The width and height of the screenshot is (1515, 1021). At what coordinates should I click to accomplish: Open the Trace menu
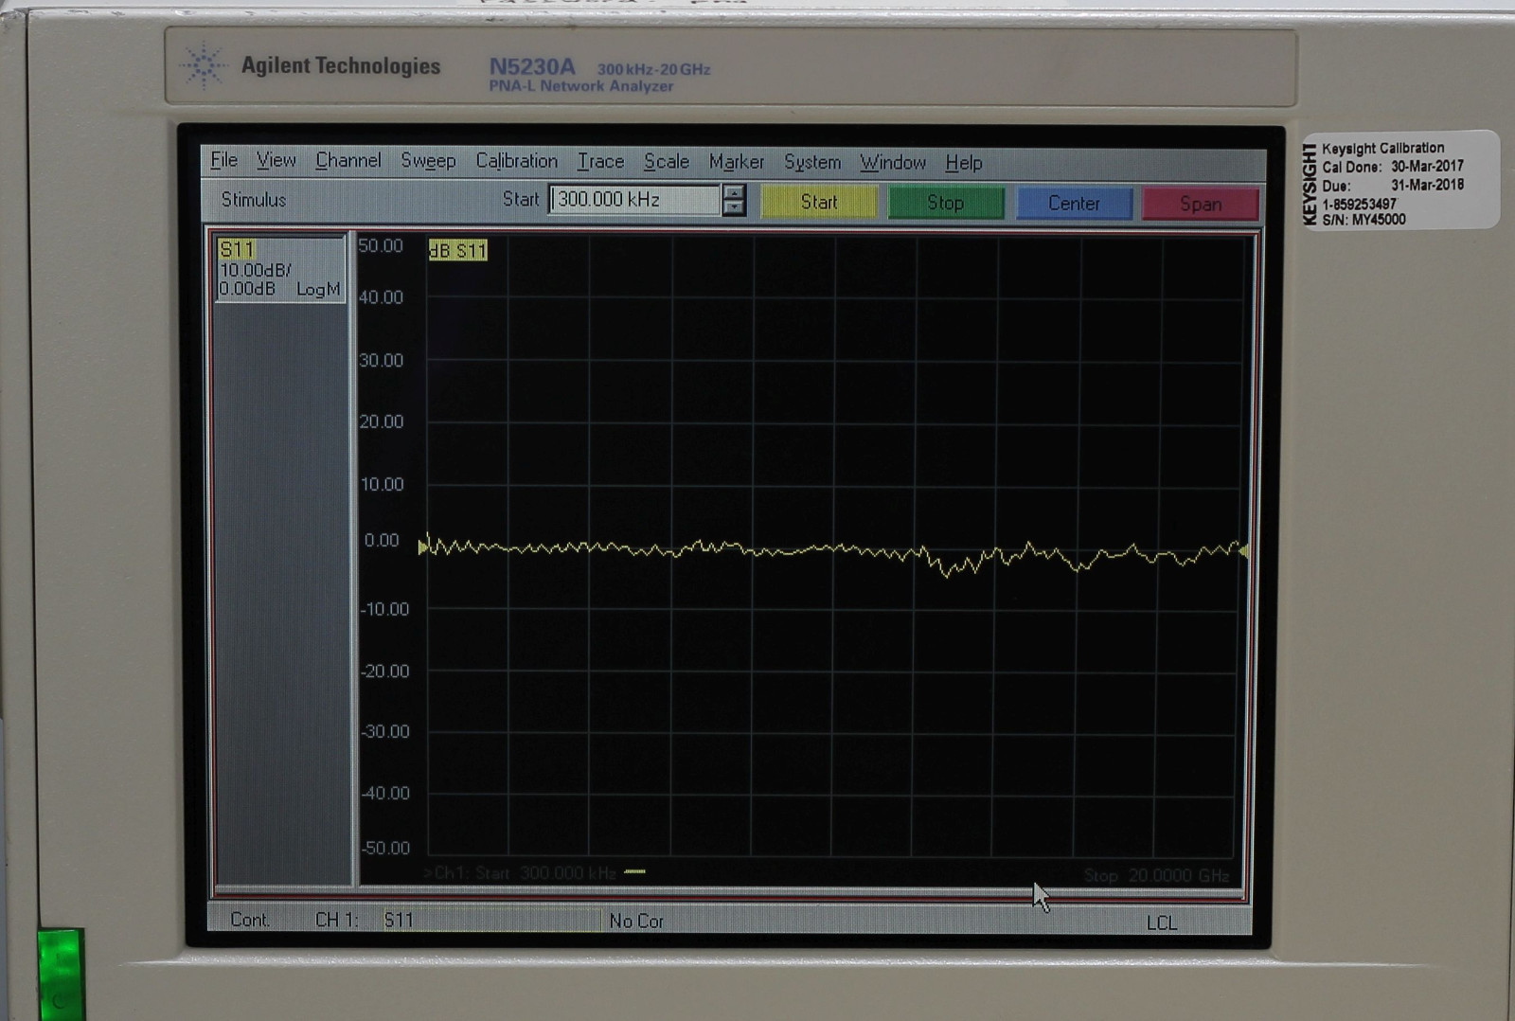pyautogui.click(x=600, y=162)
